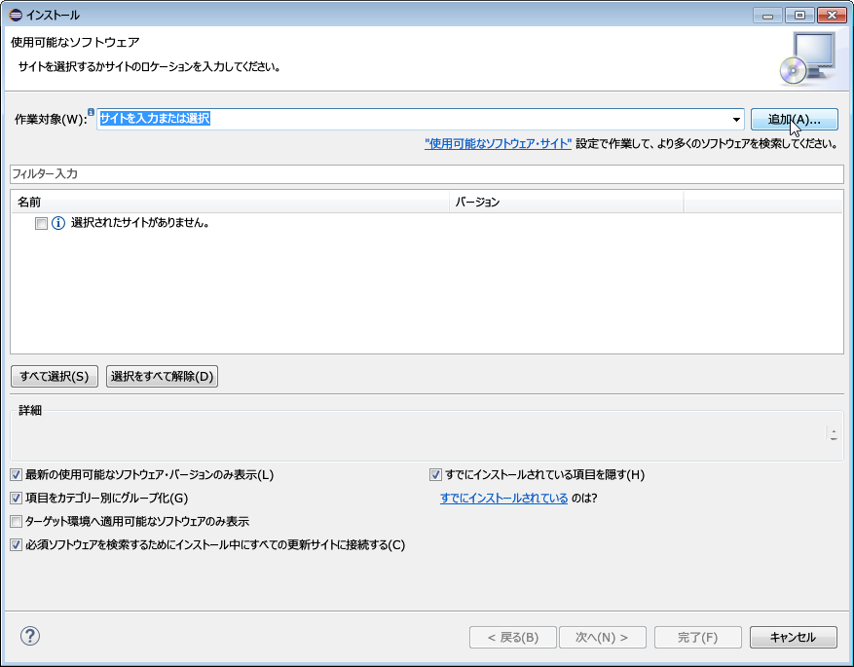Click the 追加(A)... button
This screenshot has height=667, width=854.
[x=794, y=119]
